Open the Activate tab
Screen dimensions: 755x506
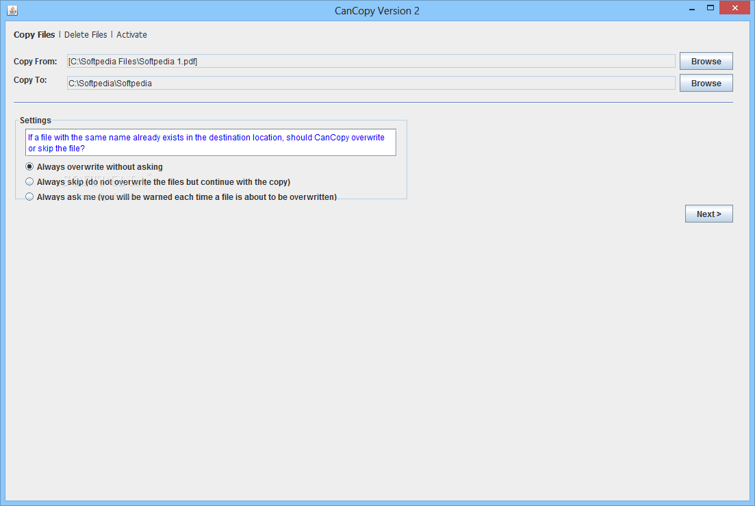pyautogui.click(x=131, y=35)
